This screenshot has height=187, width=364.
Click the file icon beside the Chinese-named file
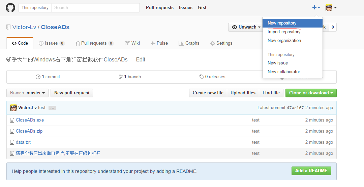coord(12,153)
